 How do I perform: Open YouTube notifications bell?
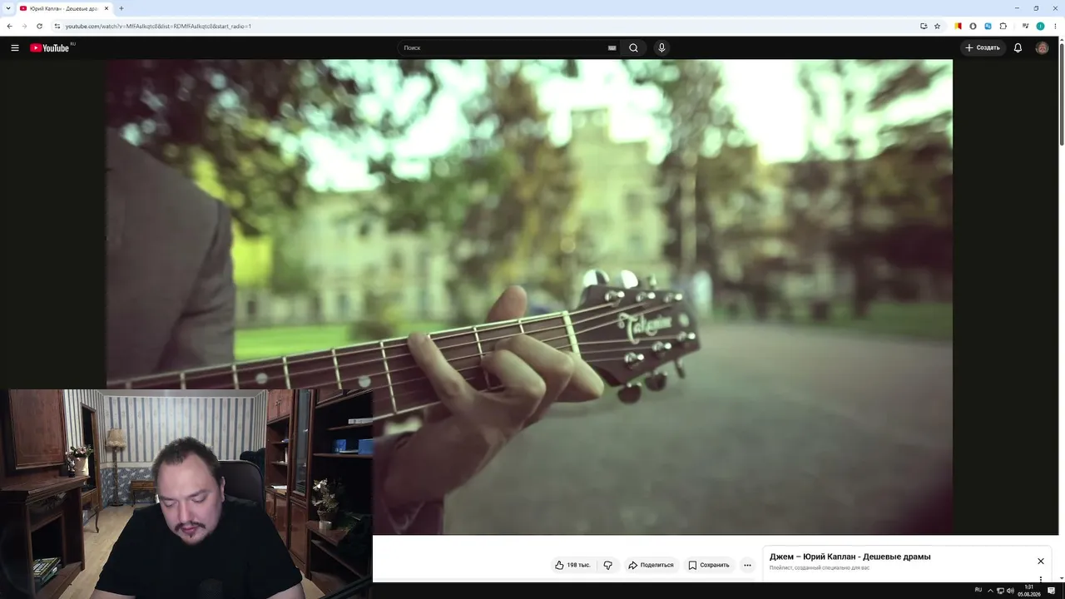click(x=1018, y=47)
